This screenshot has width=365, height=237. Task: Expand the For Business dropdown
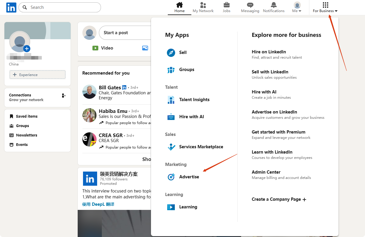click(325, 8)
